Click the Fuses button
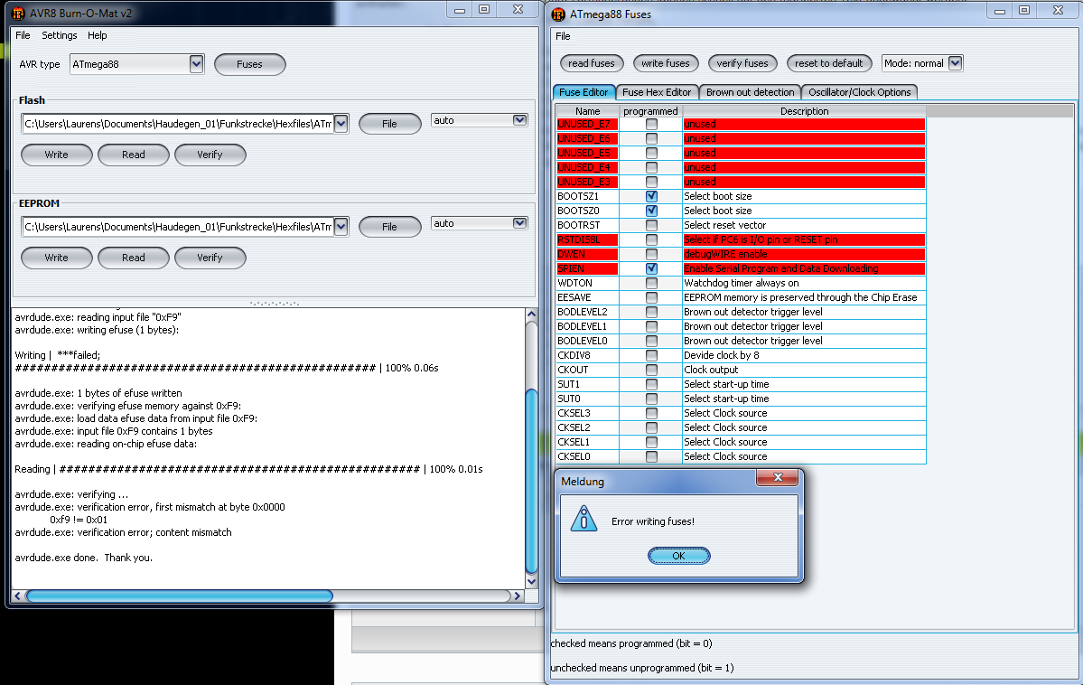Screen dimensions: 1083x685 coord(250,64)
